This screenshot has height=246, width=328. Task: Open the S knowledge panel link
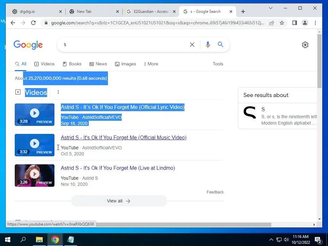point(263,109)
